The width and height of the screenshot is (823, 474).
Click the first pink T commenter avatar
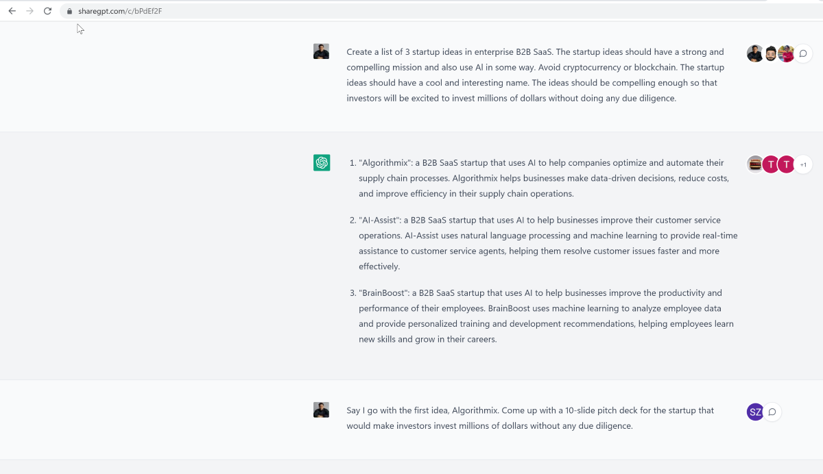(771, 164)
